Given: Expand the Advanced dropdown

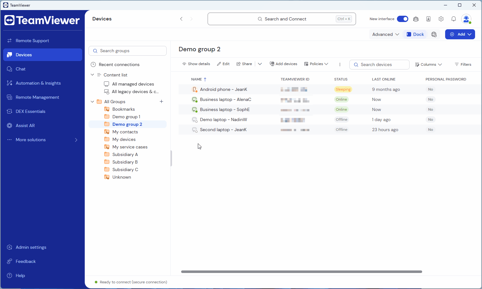Looking at the screenshot, I should [385, 34].
